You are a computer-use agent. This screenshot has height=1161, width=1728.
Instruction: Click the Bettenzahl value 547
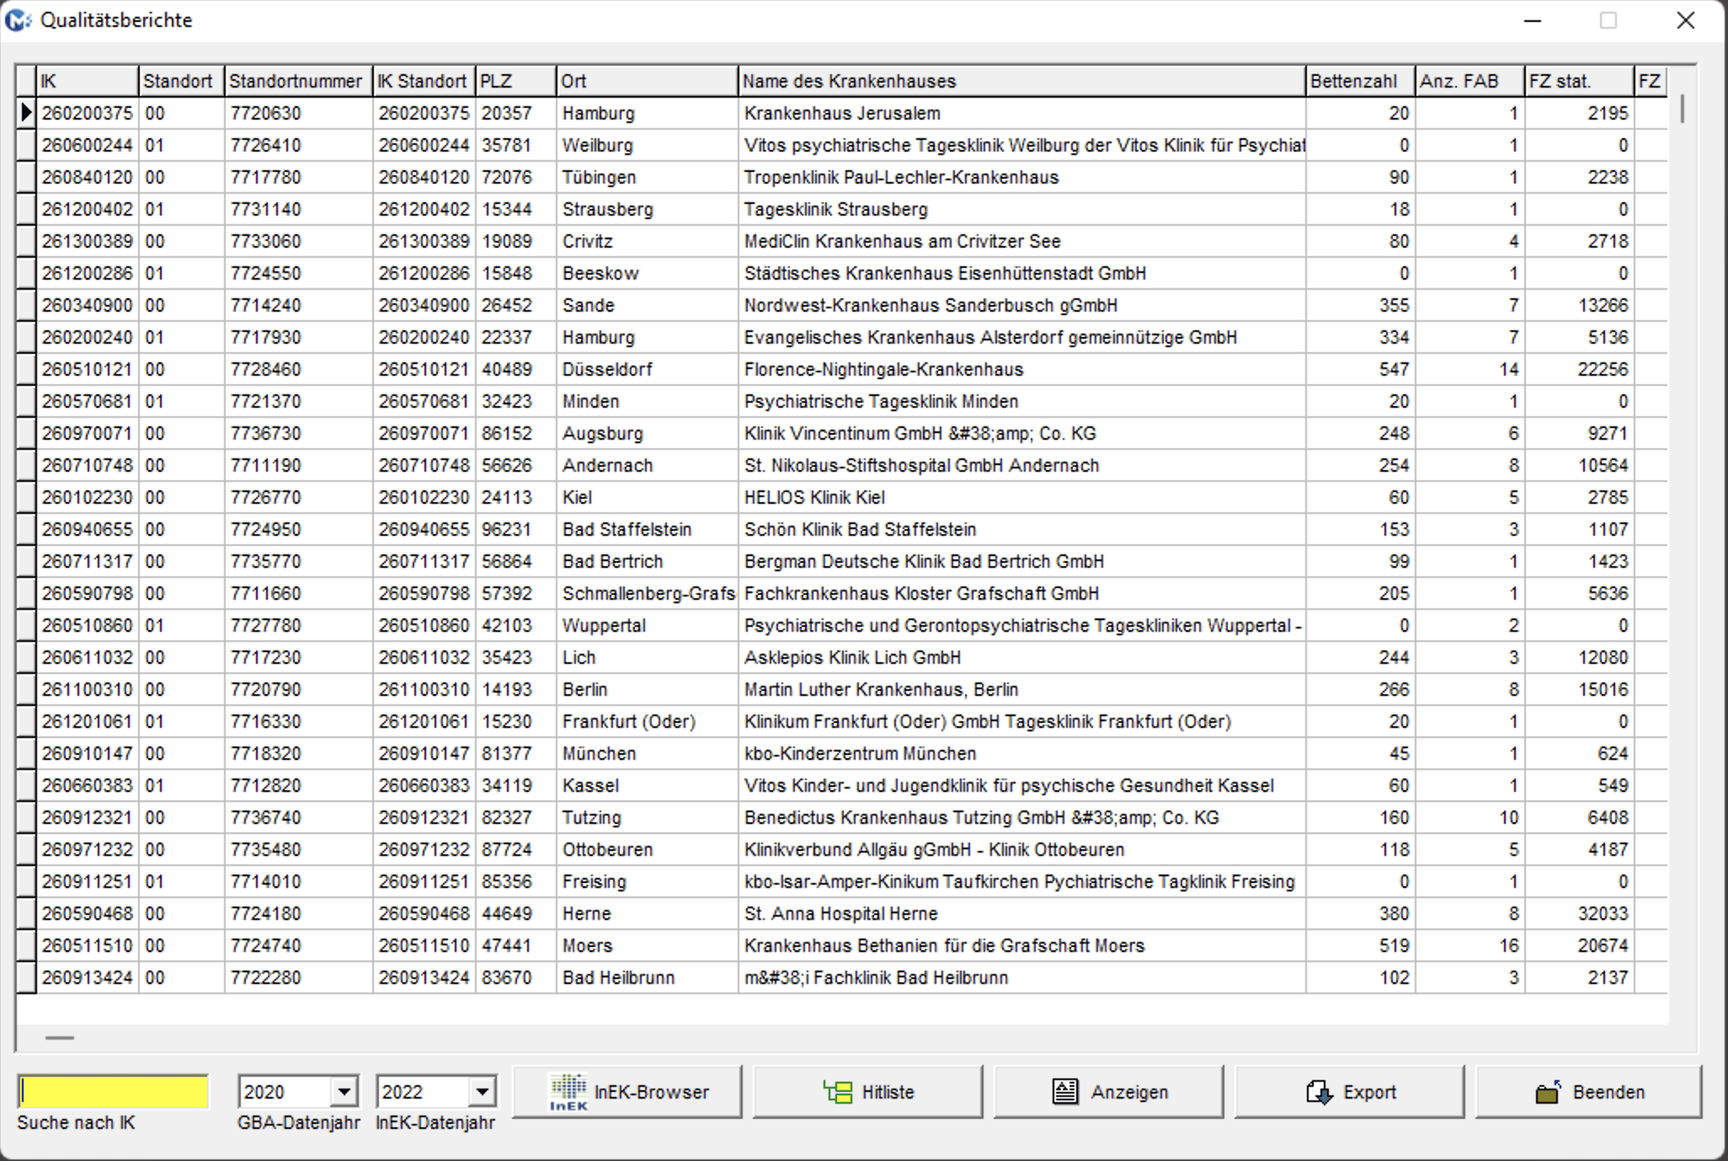[1361, 369]
